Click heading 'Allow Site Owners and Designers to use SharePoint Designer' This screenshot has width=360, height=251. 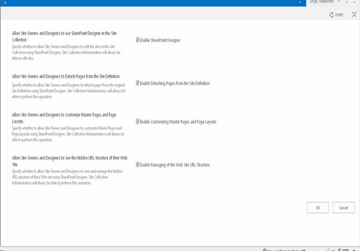[64, 37]
